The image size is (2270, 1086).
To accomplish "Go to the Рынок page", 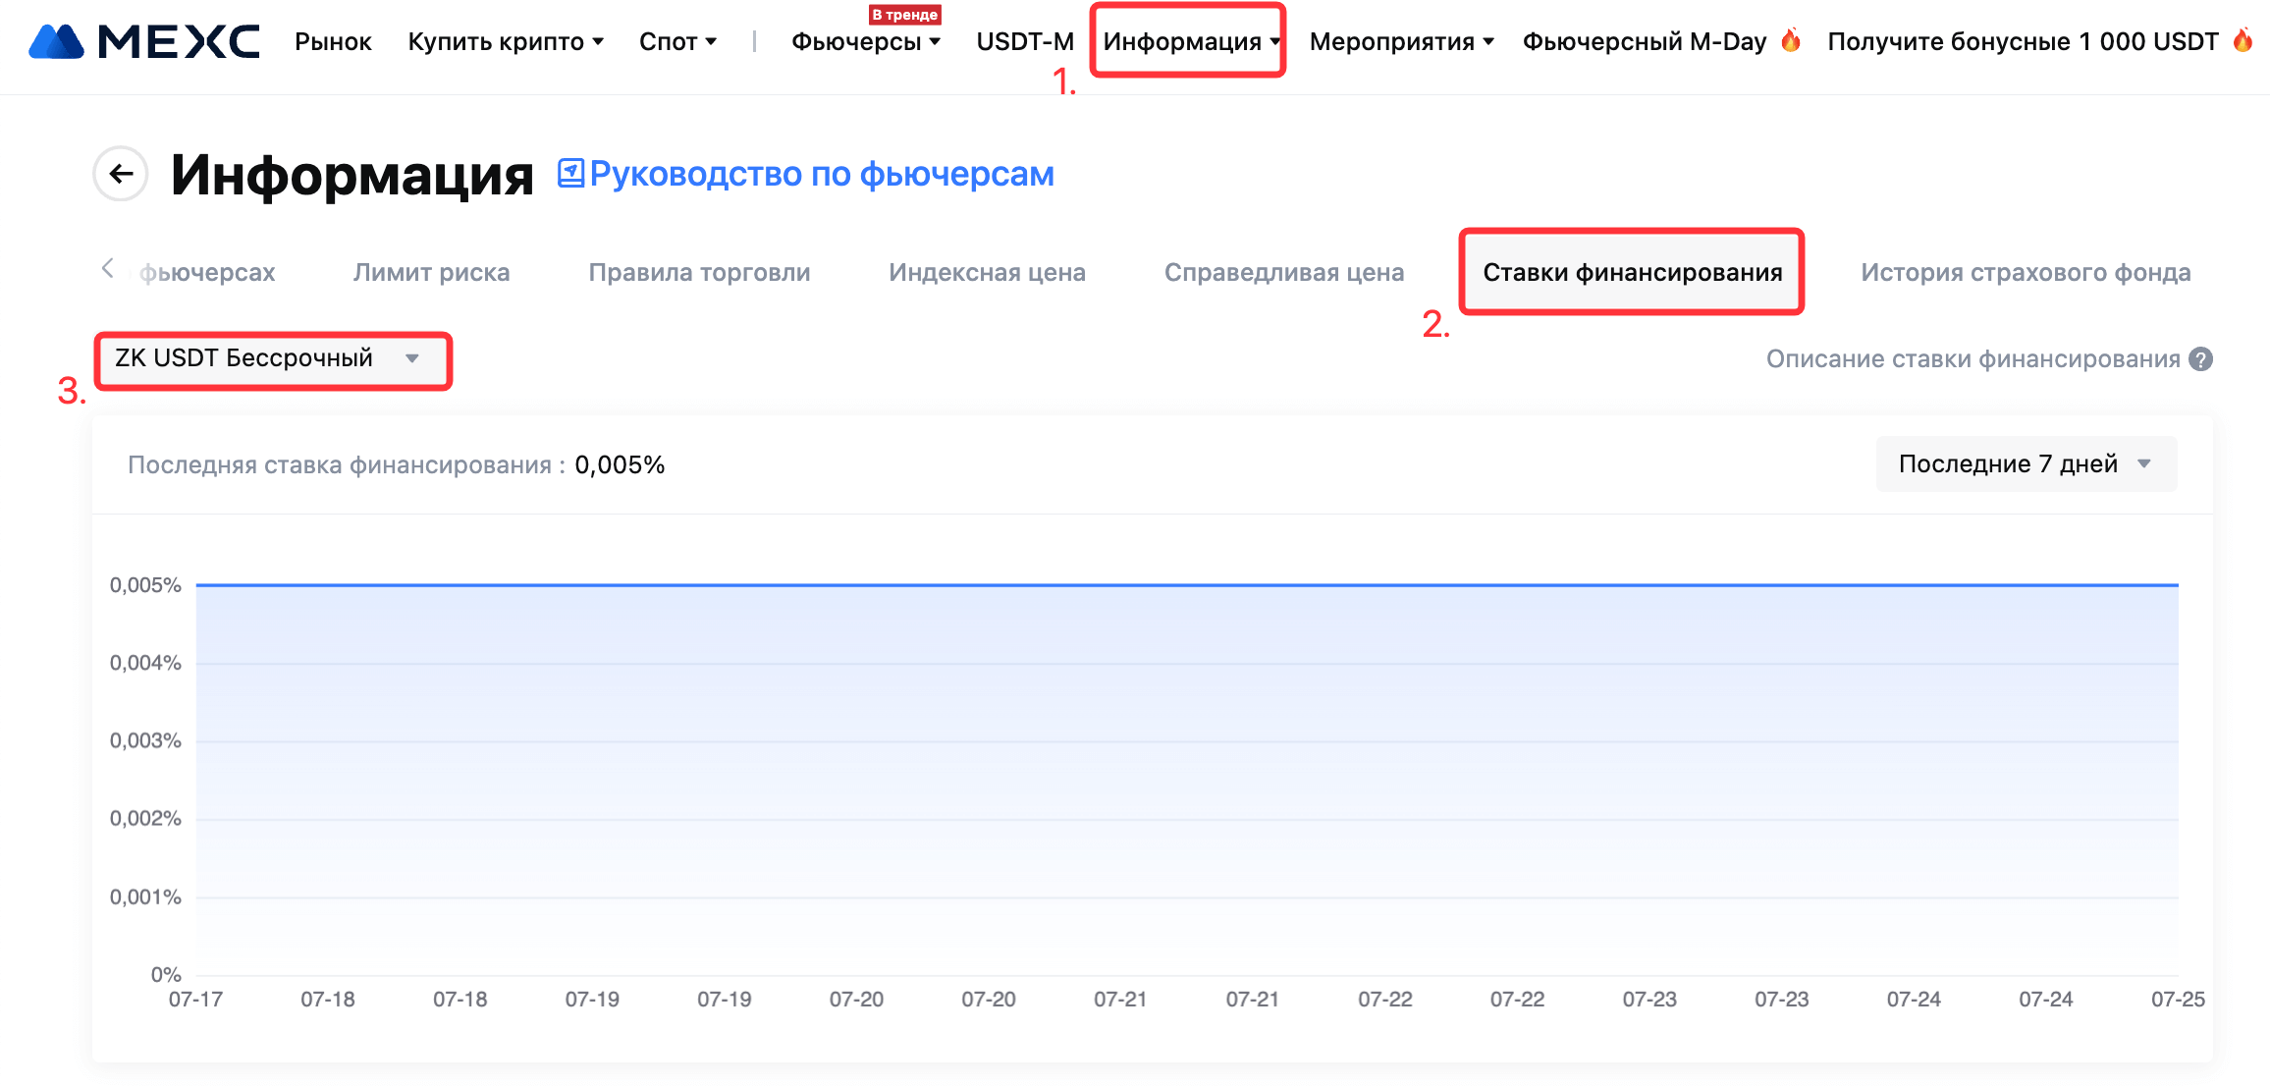I will pyautogui.click(x=333, y=41).
